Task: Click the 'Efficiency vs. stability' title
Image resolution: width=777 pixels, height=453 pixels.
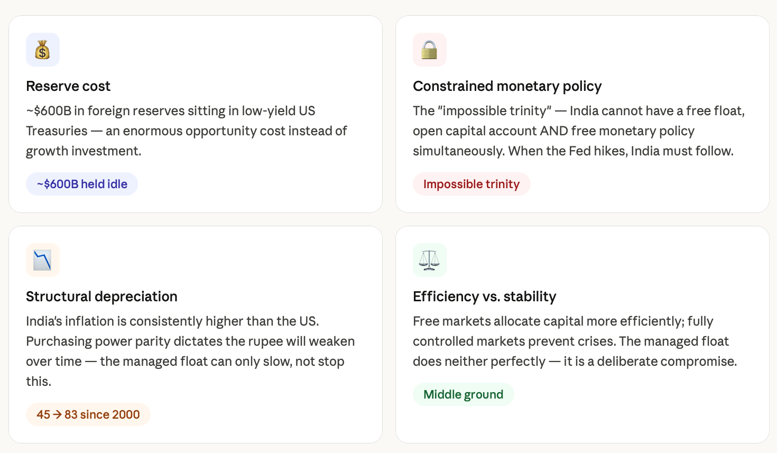Action: pos(485,297)
